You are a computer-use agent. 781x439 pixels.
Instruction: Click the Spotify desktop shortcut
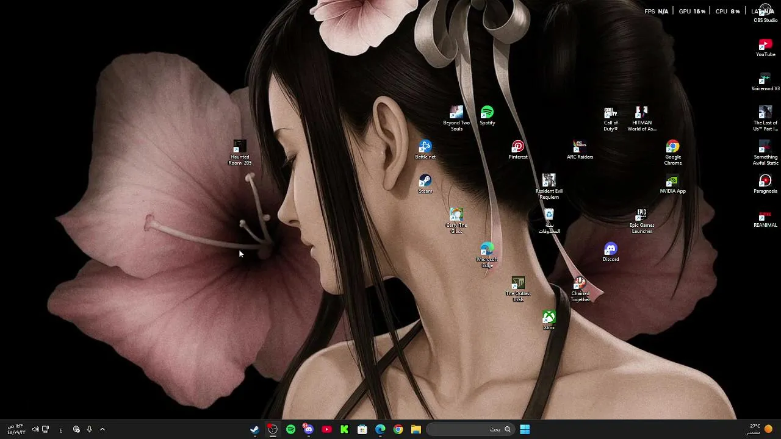click(487, 115)
